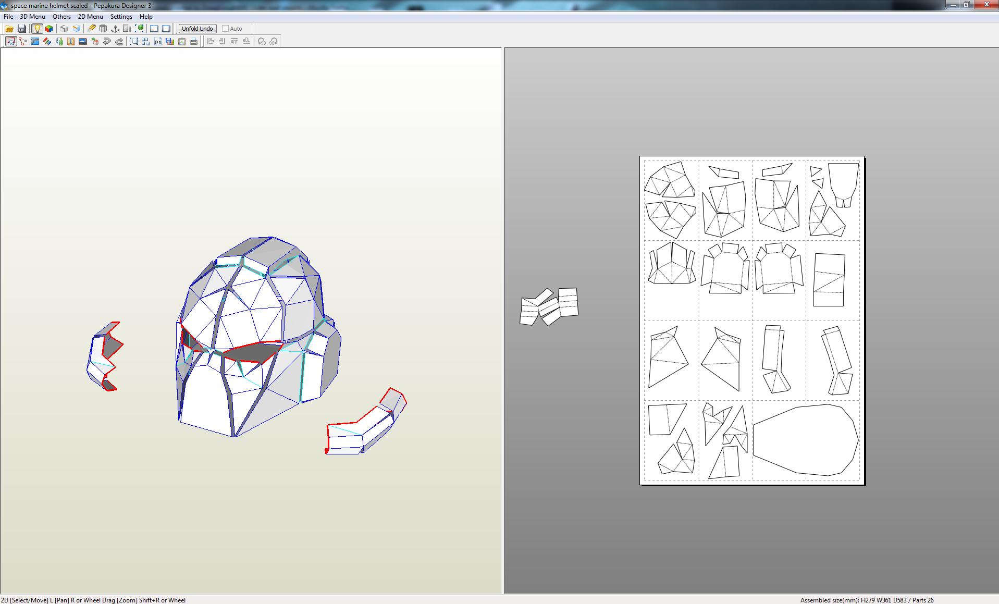This screenshot has width=999, height=604.
Task: Click the blue open cube icon
Action: pyautogui.click(x=77, y=29)
